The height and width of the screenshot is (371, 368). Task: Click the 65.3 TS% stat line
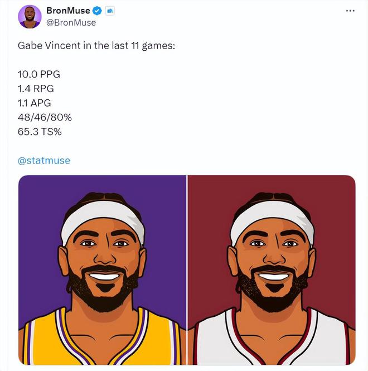tap(40, 132)
